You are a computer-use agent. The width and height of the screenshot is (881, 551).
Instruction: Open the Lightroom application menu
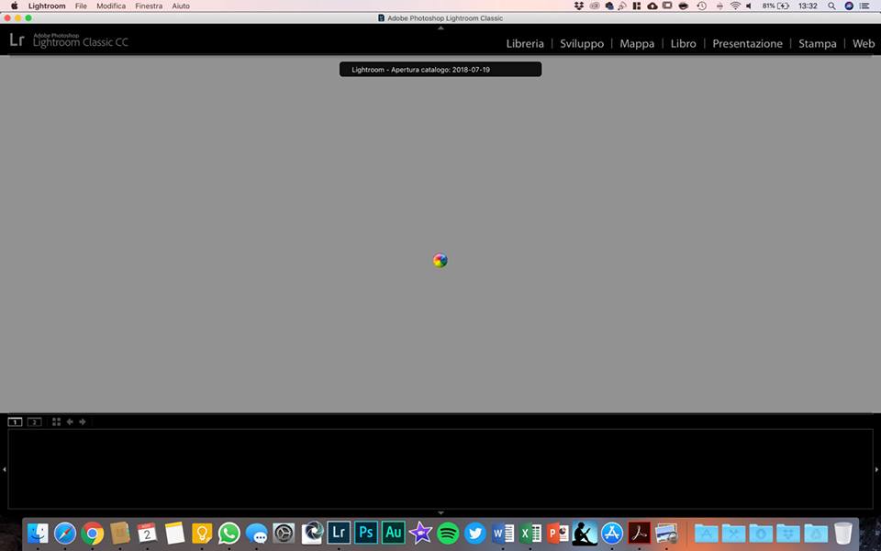pos(47,6)
